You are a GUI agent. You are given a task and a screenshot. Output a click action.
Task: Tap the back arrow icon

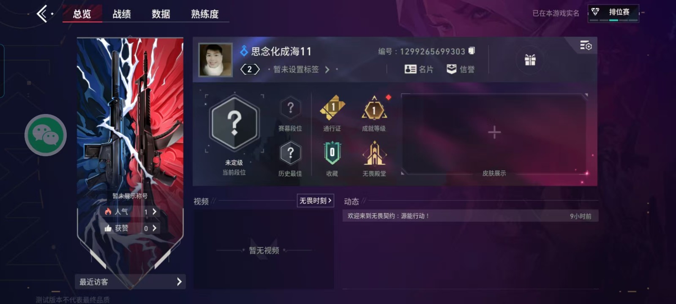click(x=42, y=14)
